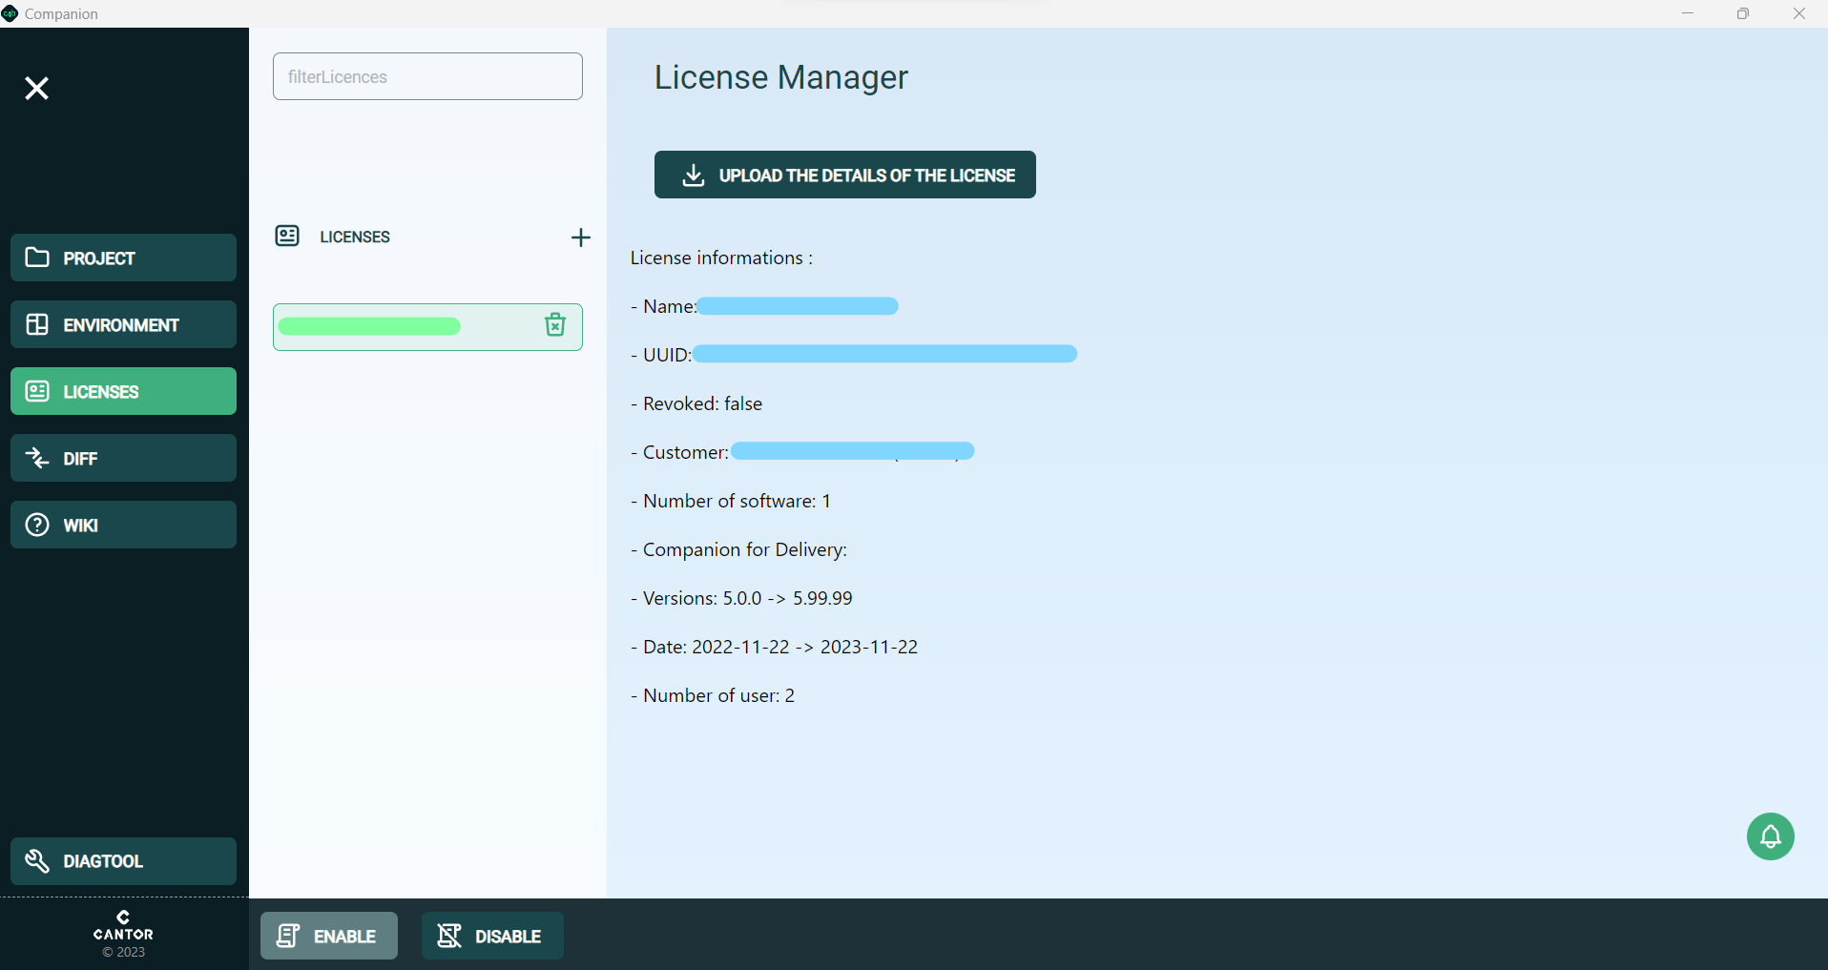This screenshot has height=970, width=1828.
Task: Focus the filterLicences search field
Action: 427,76
